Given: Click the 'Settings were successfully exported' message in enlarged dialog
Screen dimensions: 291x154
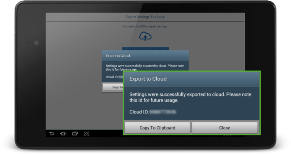Looking at the screenshot, I should (190, 97).
